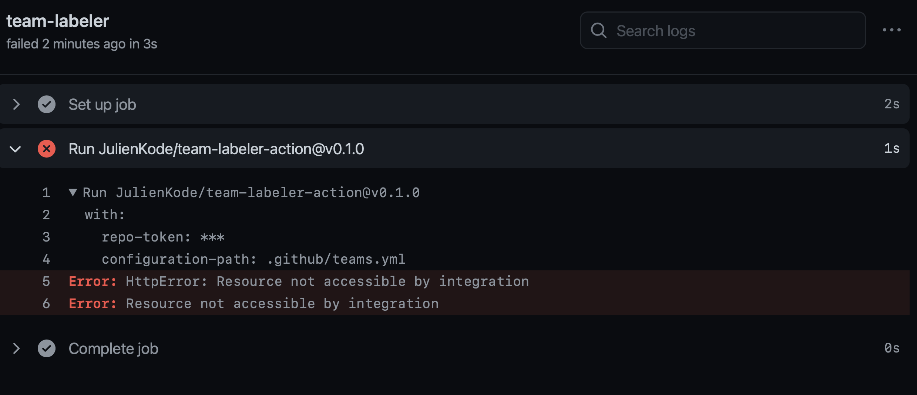Expand the Set up job step with its chevron
The height and width of the screenshot is (395, 917).
pos(16,104)
